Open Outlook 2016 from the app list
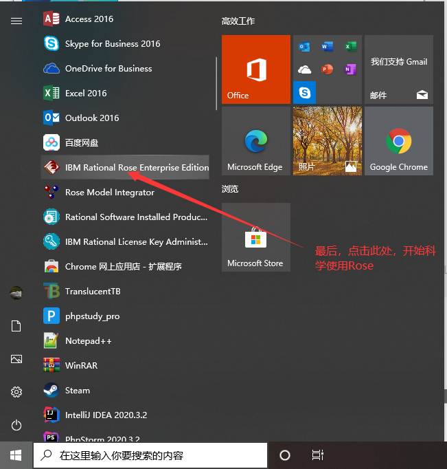The width and height of the screenshot is (447, 469). click(125, 118)
